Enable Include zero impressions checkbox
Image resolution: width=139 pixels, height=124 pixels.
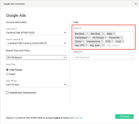pyautogui.click(x=7, y=93)
